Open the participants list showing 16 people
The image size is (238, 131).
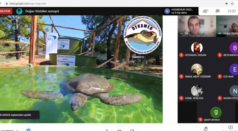[205, 11]
